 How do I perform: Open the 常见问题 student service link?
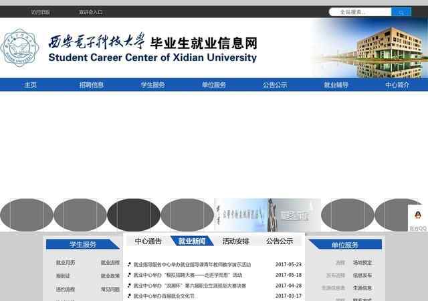[x=110, y=289]
